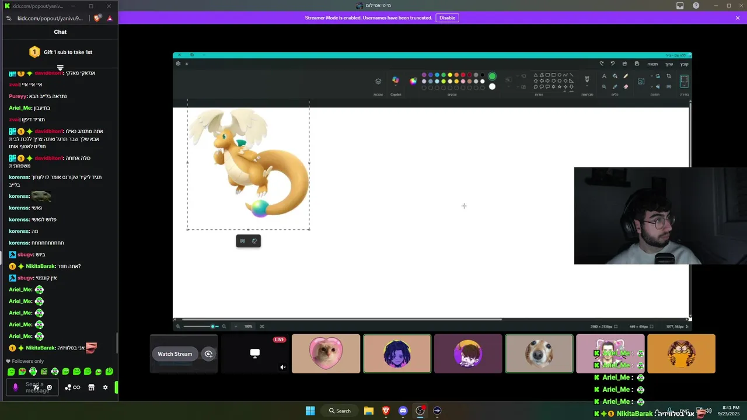Viewport: 747px width, 420px height.
Task: Toggle the microphone icon in chat input
Action: point(15,387)
